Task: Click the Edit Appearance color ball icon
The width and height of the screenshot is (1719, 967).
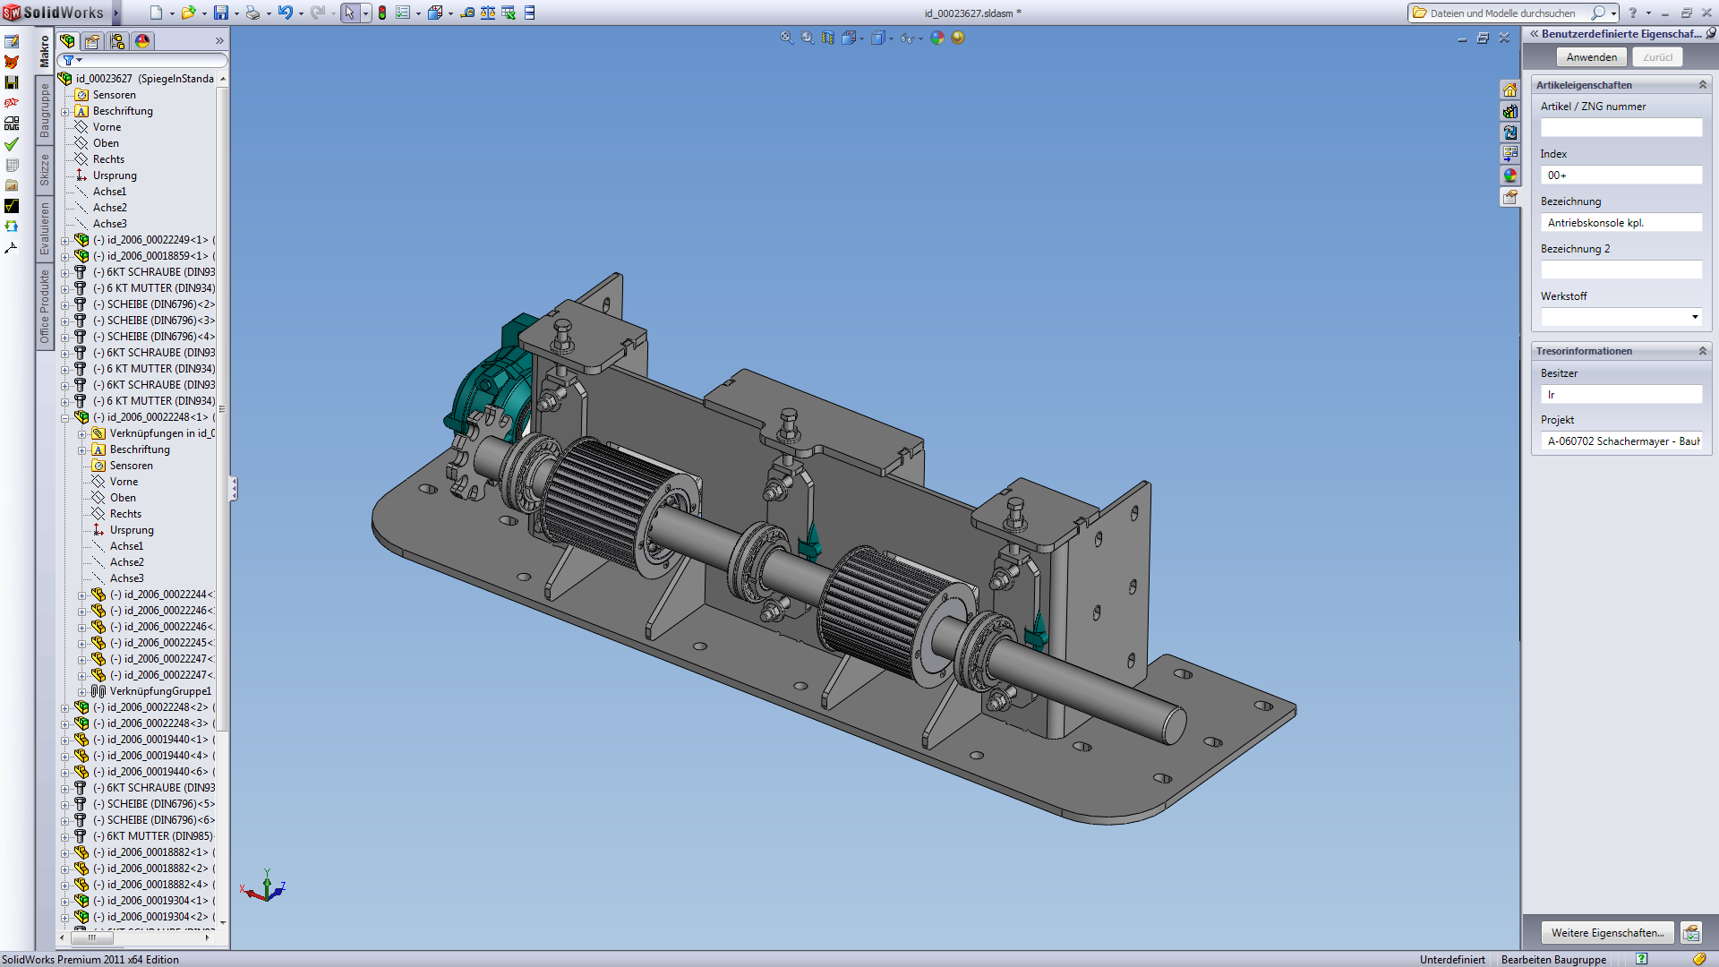Action: [936, 38]
